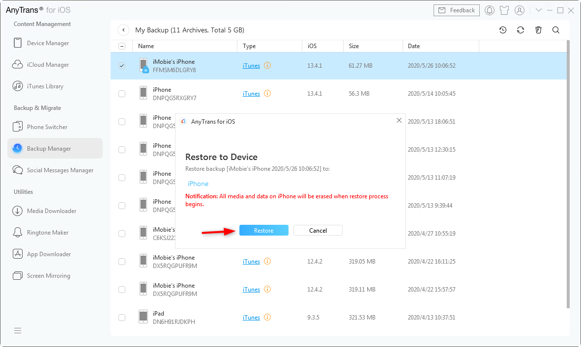Open the iTunes link for the iPad backup

pos(251,317)
